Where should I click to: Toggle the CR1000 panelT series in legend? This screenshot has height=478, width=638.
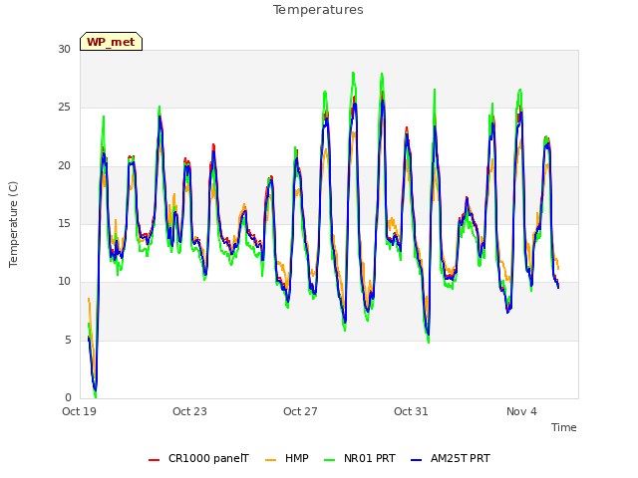click(x=198, y=458)
